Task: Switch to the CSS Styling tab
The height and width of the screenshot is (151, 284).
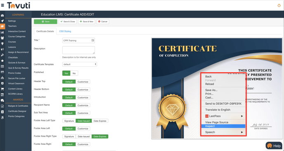Action: tap(65, 31)
